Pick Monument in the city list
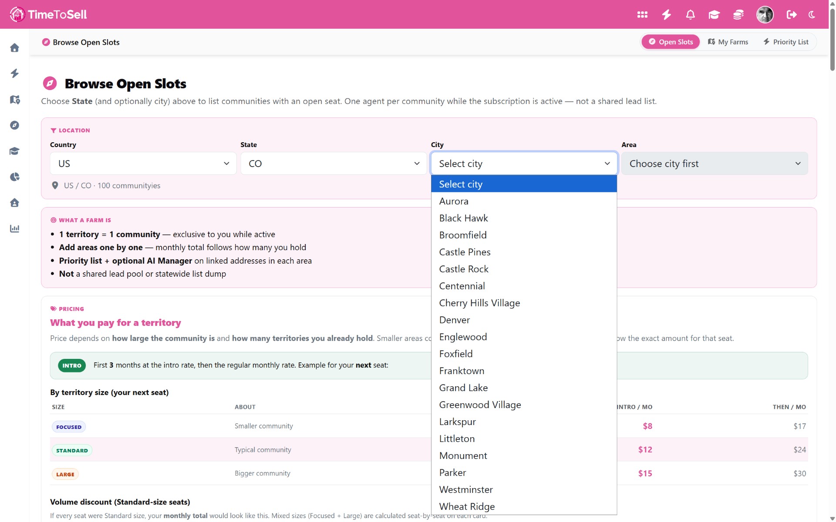 coord(524,455)
